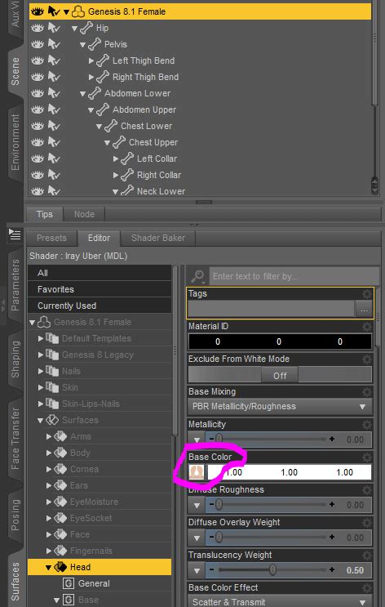Screen dimensions: 385x607
Task: Click the Base Color texture map thumbnail
Action: click(197, 473)
